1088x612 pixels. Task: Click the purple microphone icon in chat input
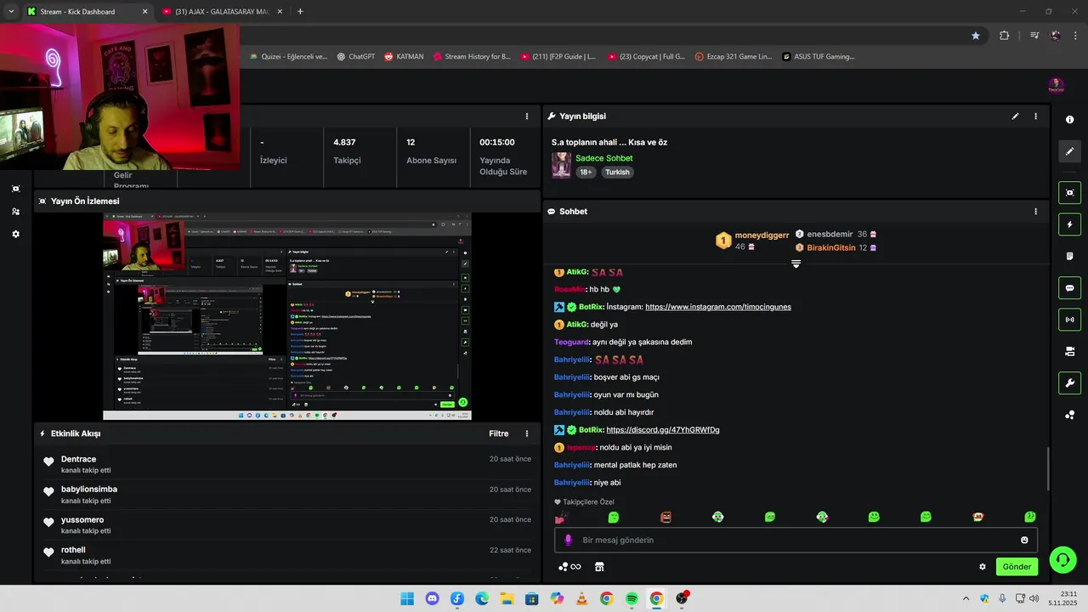click(x=568, y=540)
